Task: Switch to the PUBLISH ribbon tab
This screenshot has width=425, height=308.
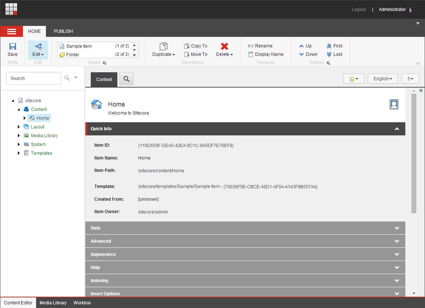Action: (63, 31)
